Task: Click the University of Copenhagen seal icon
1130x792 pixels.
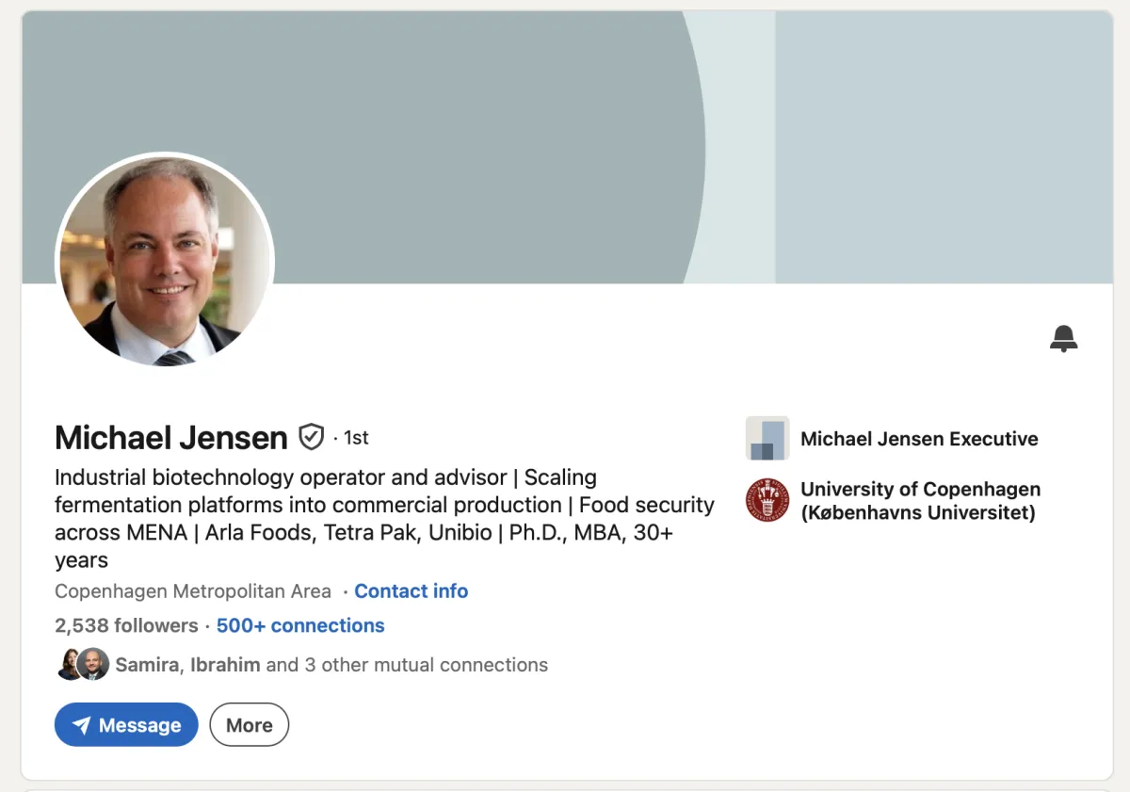Action: (x=767, y=500)
